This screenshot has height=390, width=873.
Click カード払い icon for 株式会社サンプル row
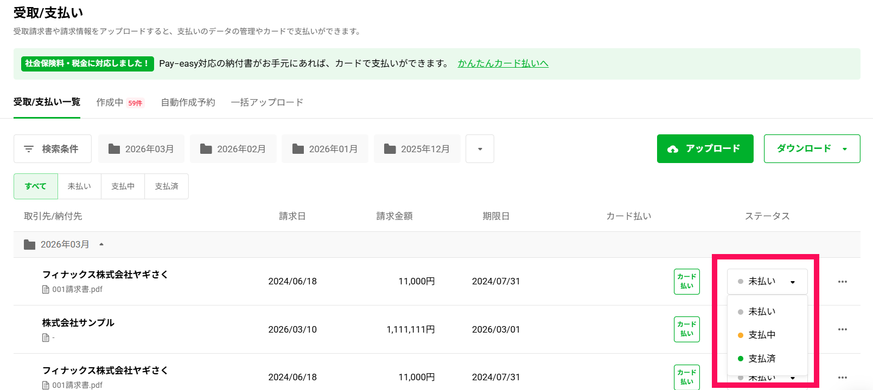point(687,329)
